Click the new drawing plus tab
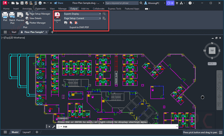This screenshot has width=224, height=136. point(52,32)
